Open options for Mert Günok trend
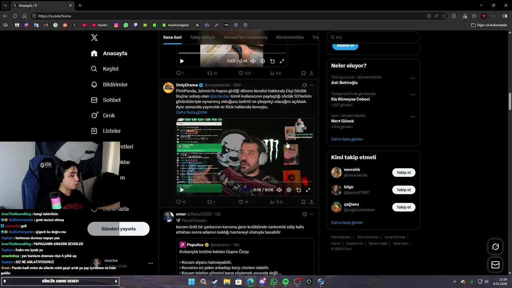The height and width of the screenshot is (288, 512). click(x=413, y=117)
